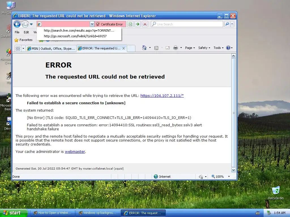The width and height of the screenshot is (290, 217).
Task: Click the Internet zone globe icon
Action: (156, 177)
